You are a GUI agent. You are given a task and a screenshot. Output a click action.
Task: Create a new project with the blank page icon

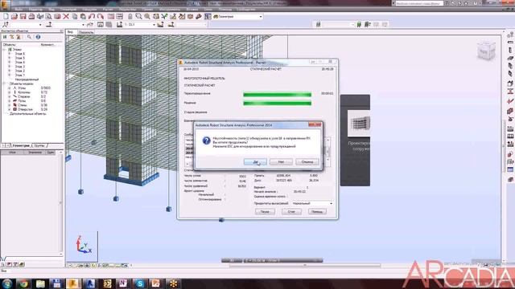pos(6,16)
